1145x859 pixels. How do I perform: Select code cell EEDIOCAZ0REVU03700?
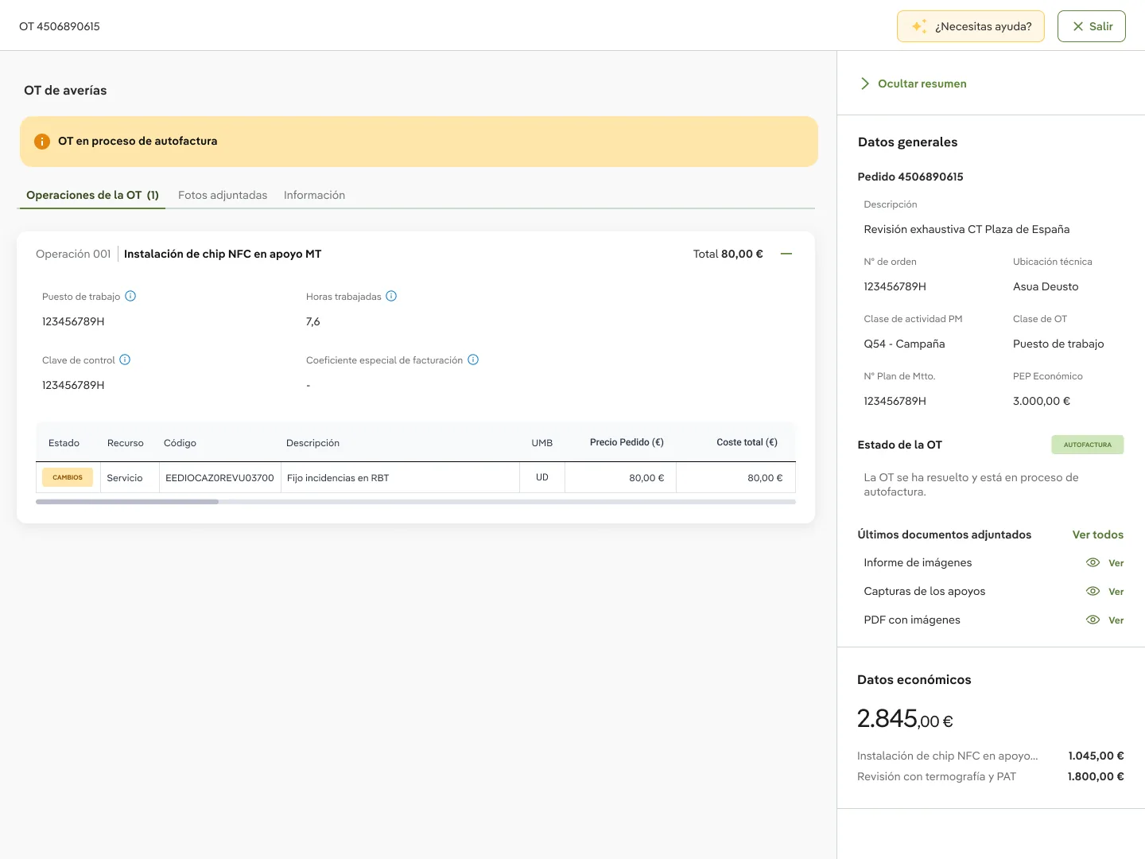pyautogui.click(x=219, y=478)
